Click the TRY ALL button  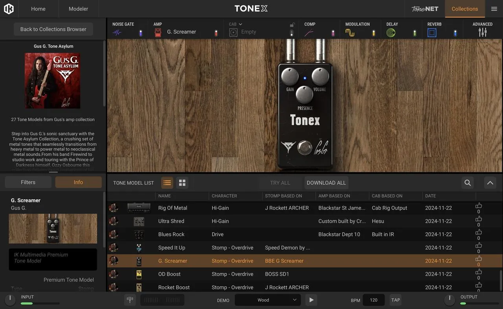pos(280,183)
